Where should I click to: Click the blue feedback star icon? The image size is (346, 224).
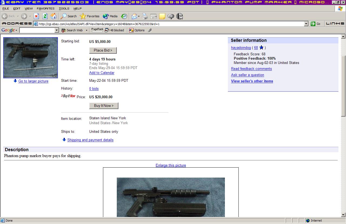[x=261, y=47]
